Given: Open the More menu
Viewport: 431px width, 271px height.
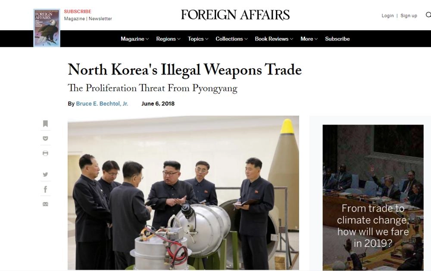Looking at the screenshot, I should click(x=309, y=39).
